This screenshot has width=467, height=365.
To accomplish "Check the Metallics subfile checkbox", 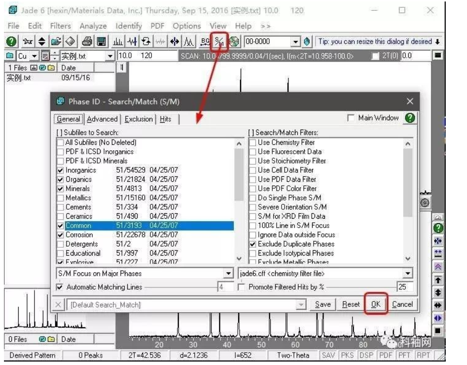I will point(61,198).
